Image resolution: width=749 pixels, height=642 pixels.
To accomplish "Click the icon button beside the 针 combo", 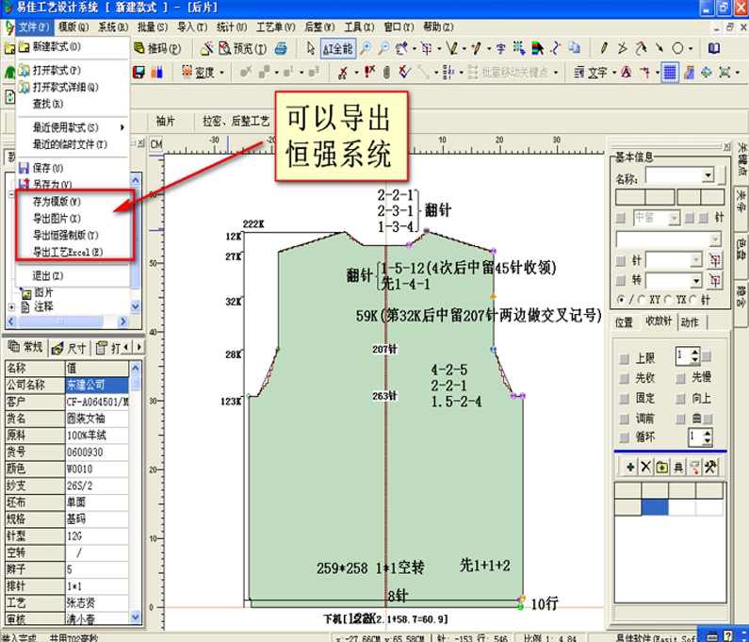I will (x=714, y=260).
